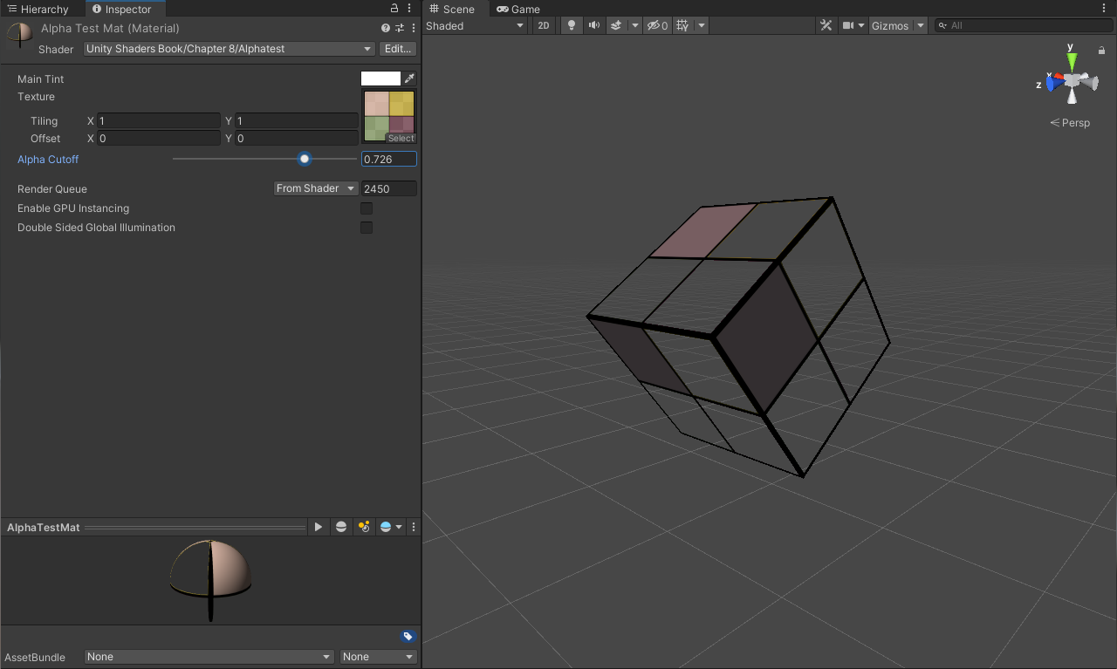Toggle the preview light setup icon
The height and width of the screenshot is (669, 1117).
tap(364, 528)
